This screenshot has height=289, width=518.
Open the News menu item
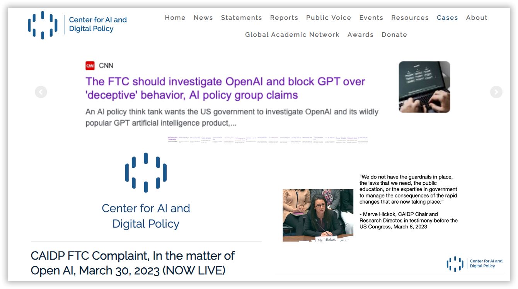point(203,18)
